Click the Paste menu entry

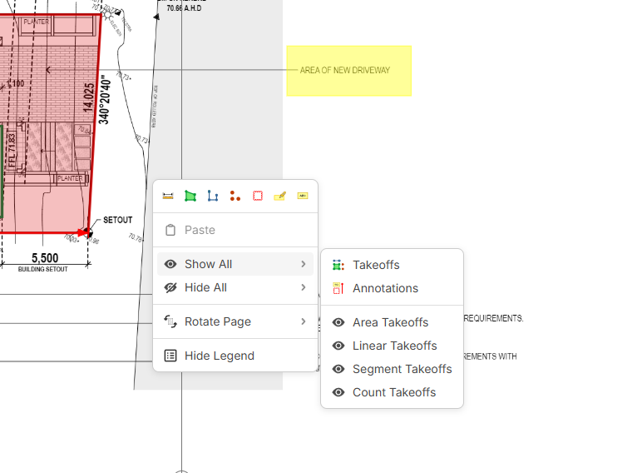click(x=200, y=230)
